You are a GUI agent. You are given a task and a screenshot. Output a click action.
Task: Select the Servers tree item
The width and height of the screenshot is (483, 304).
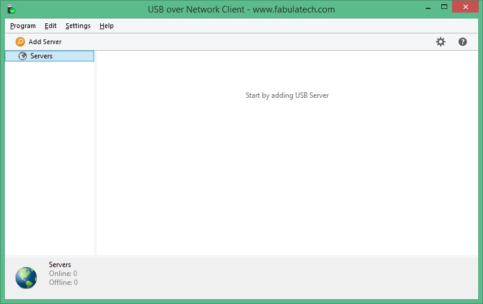[49, 56]
